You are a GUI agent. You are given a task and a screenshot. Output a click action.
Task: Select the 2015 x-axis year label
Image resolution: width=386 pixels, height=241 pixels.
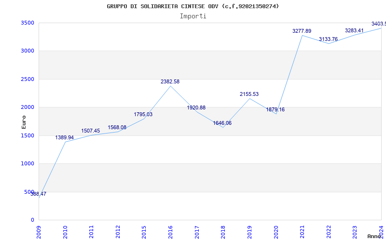pyautogui.click(x=144, y=232)
